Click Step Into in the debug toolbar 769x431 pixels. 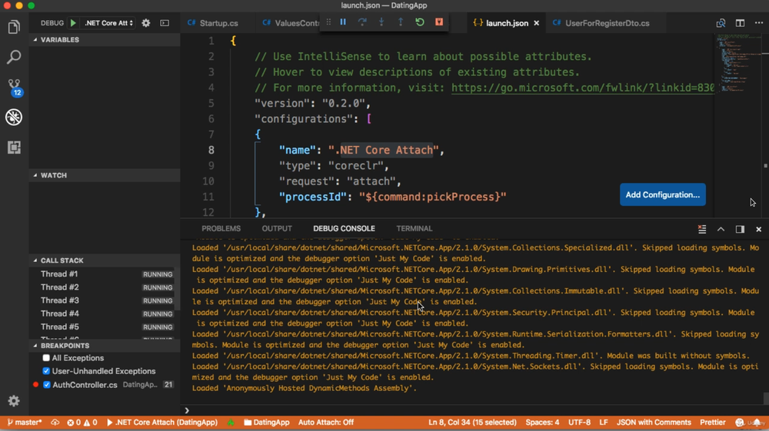click(381, 22)
